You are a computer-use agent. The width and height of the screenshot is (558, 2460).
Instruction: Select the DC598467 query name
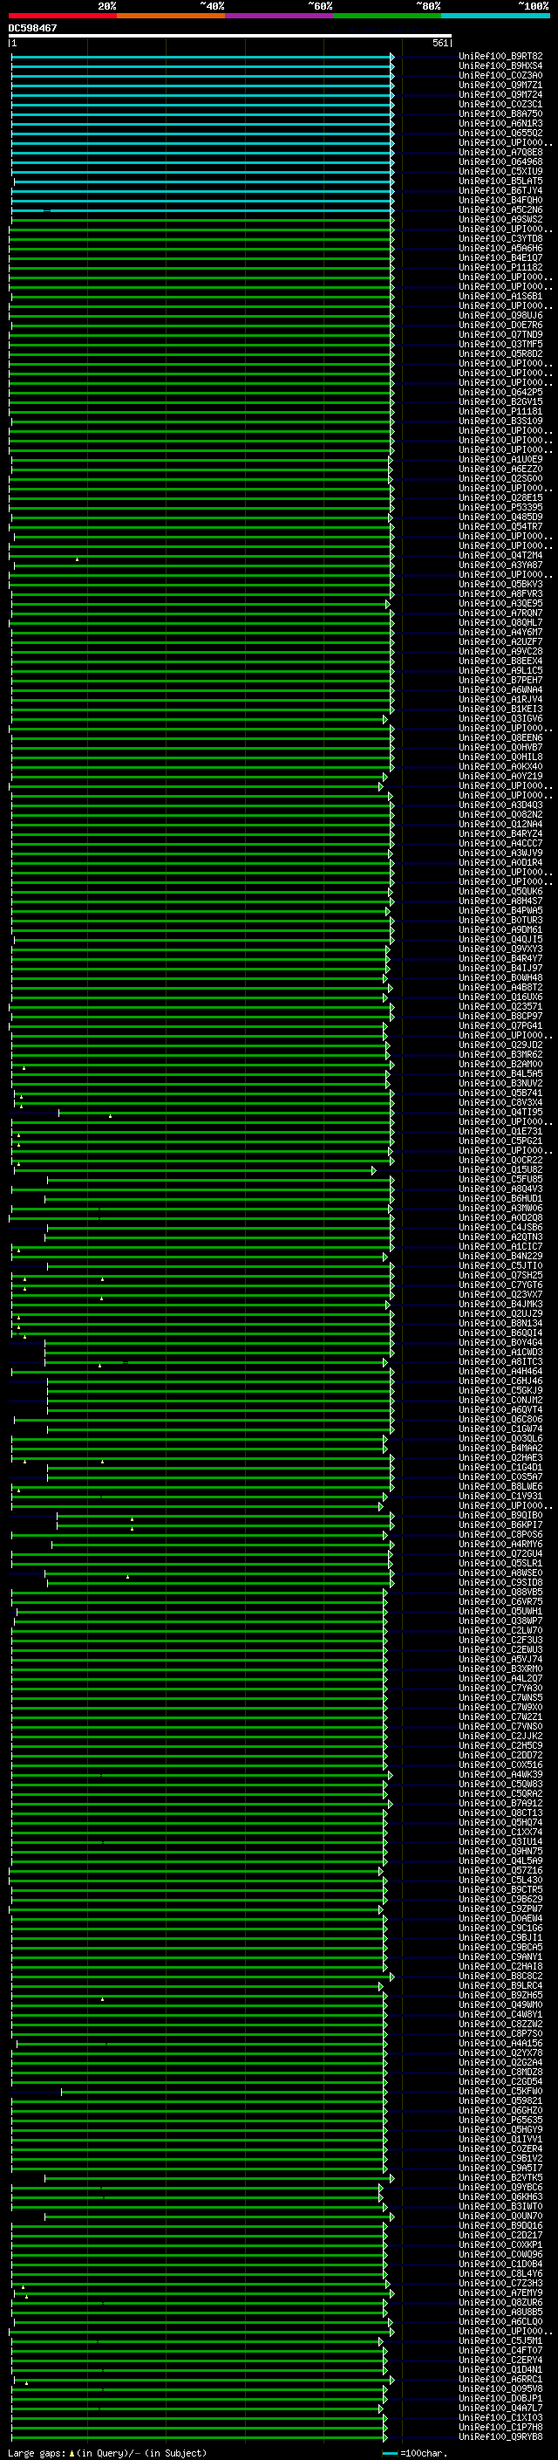click(x=32, y=28)
